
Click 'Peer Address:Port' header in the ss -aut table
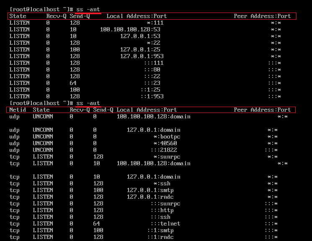262,110
